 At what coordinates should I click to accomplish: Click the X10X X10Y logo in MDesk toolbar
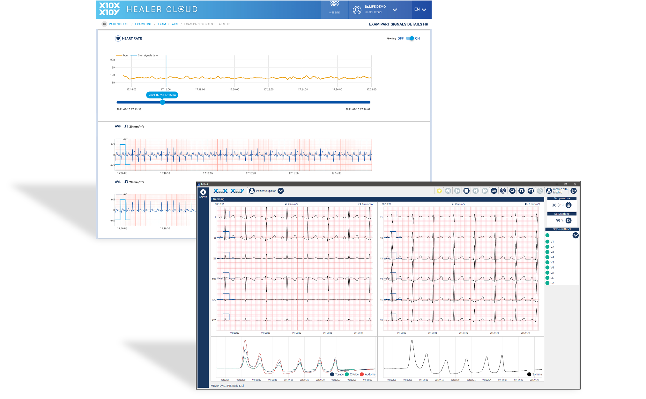coord(229,191)
